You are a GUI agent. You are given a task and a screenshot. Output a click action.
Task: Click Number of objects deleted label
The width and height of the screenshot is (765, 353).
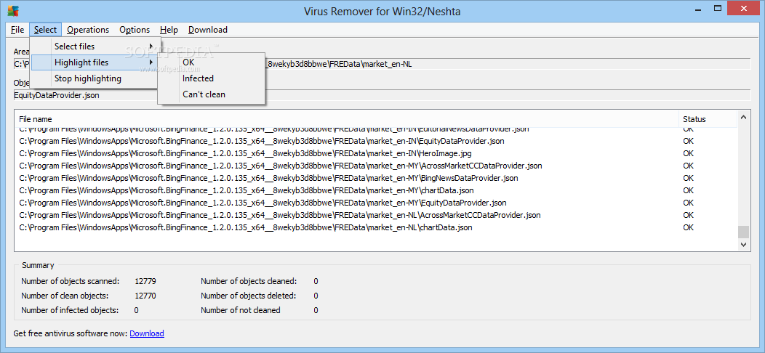coord(248,296)
